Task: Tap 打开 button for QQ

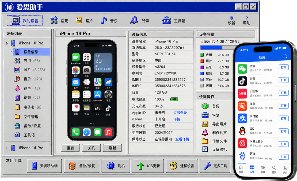Action: coord(284,131)
